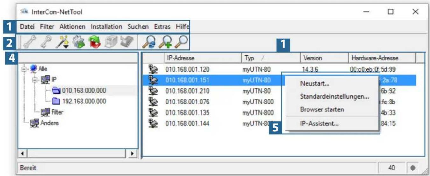This screenshot has height=176, width=430.
Task: Choose IP-Assistent... from the context menu
Action: (332, 124)
